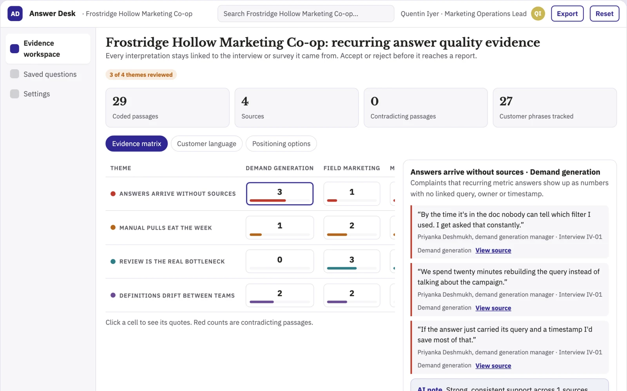This screenshot has height=391, width=627.
Task: Click the 29 Coded passages stat card
Action: pos(167,108)
